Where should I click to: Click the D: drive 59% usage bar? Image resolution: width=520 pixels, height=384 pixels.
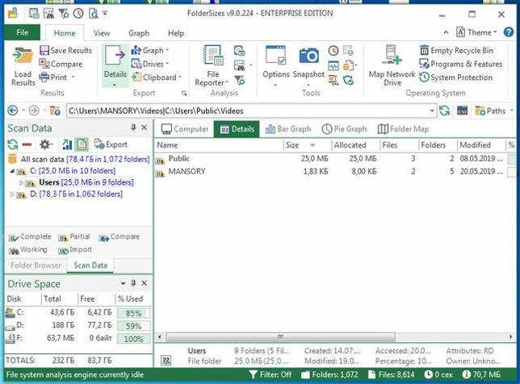pos(134,326)
